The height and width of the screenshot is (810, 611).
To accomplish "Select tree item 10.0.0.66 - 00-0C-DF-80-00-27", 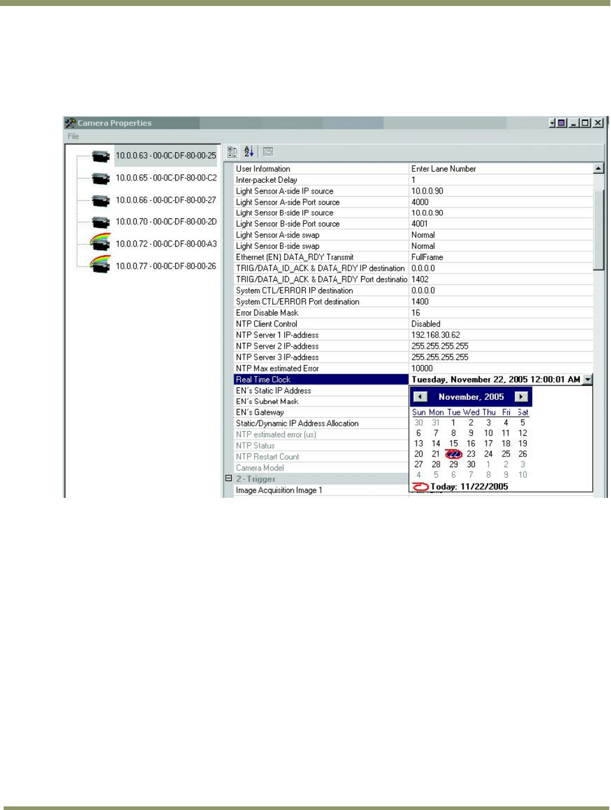I will [166, 200].
